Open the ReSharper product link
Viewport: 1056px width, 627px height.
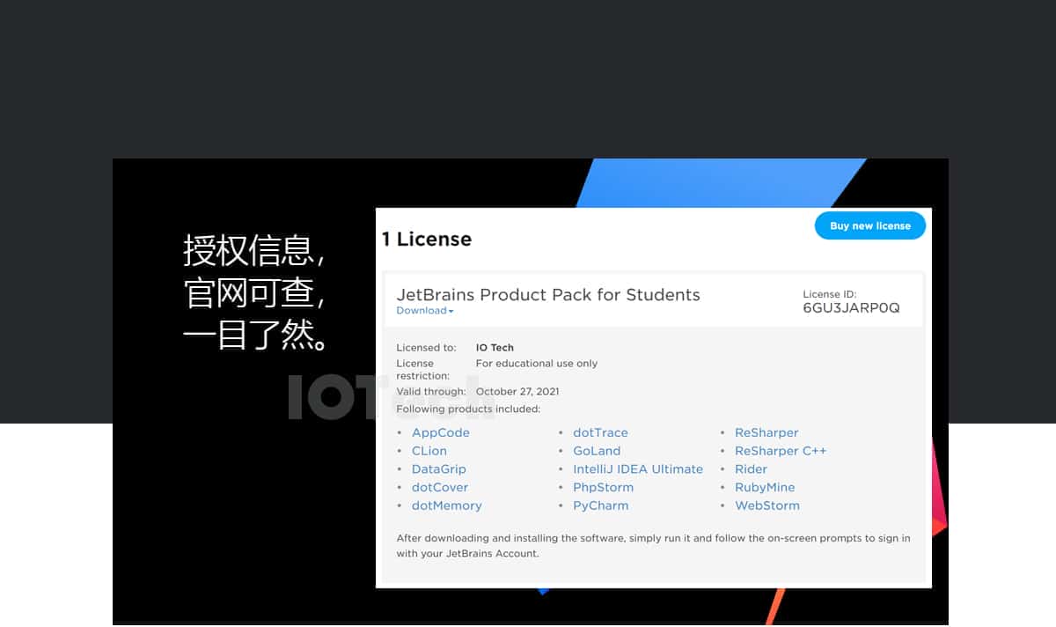(x=766, y=432)
